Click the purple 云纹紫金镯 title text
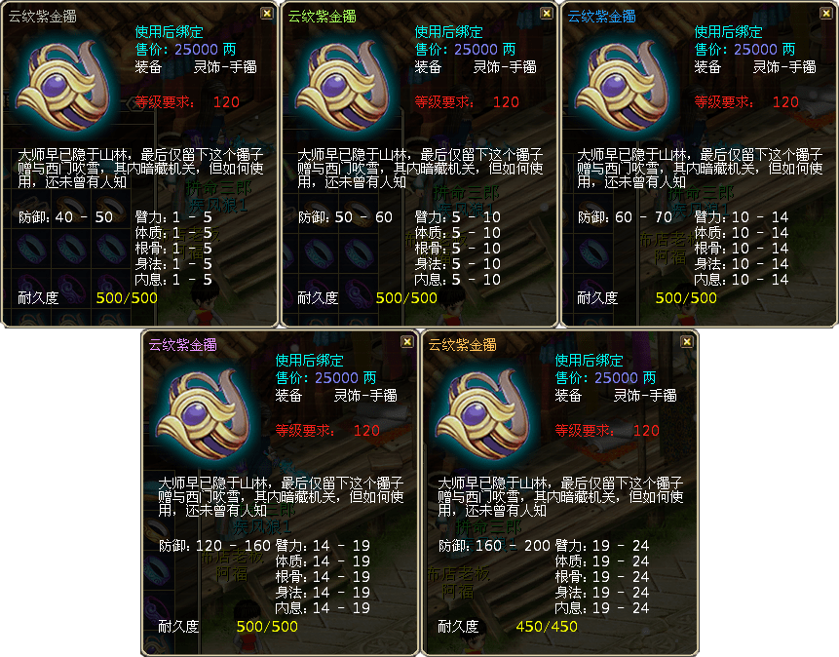Viewport: 839px width, 657px height. coord(182,345)
